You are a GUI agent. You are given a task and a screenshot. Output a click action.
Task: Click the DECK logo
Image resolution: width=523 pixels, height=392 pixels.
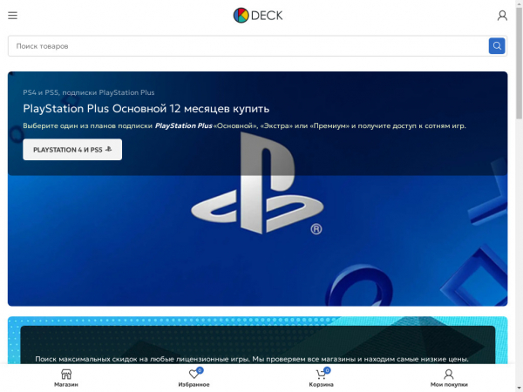click(258, 15)
